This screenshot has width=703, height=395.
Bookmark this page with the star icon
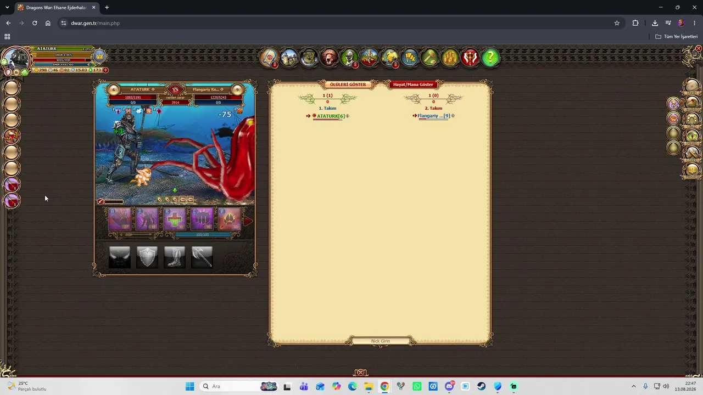pos(617,23)
